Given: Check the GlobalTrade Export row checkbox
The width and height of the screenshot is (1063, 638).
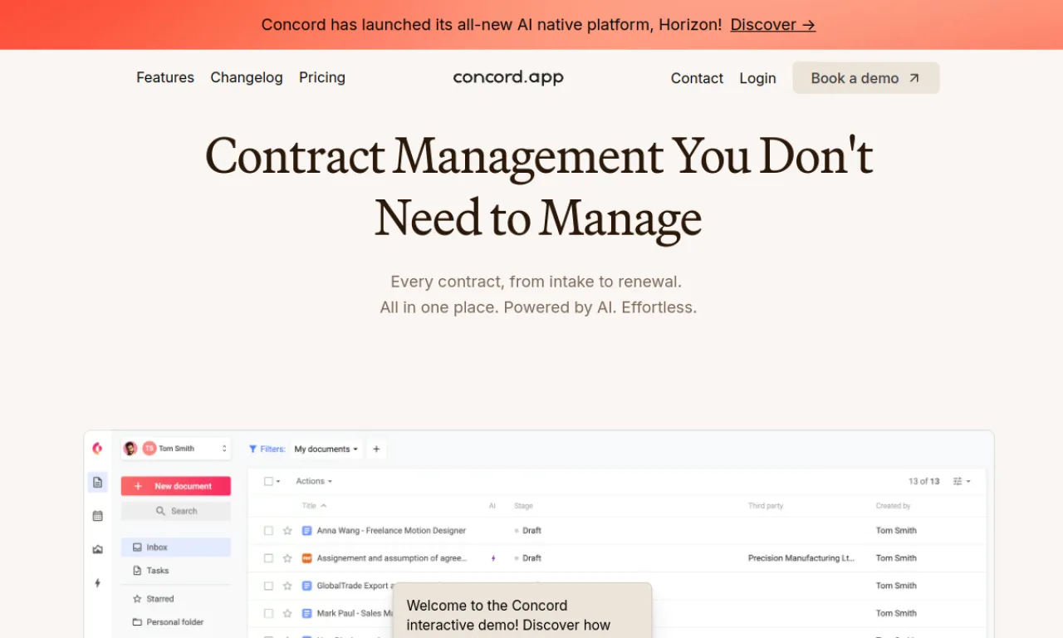Looking at the screenshot, I should tap(268, 586).
